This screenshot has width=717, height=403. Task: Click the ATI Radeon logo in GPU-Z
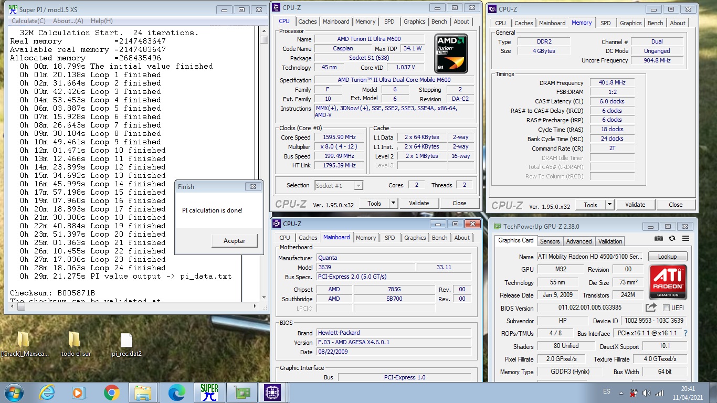click(x=668, y=282)
